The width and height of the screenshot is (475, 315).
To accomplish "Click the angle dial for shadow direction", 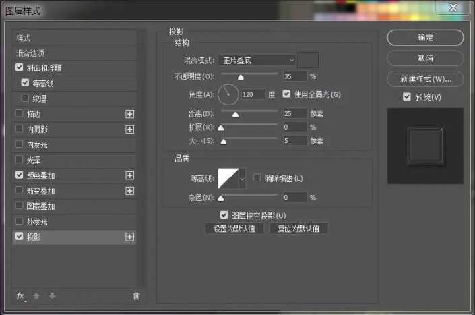I will point(228,94).
